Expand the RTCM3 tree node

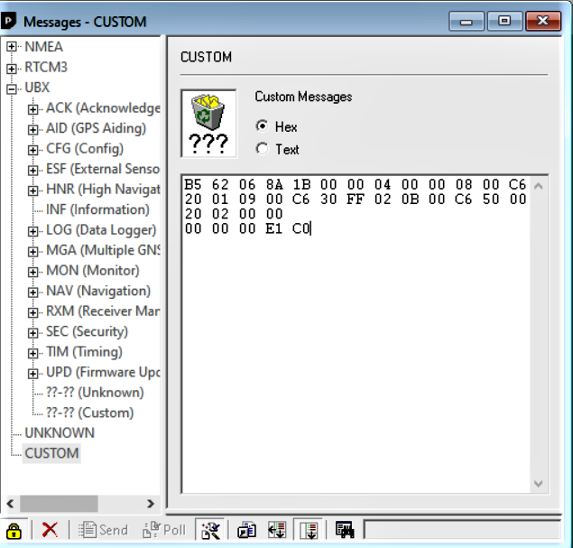click(12, 68)
